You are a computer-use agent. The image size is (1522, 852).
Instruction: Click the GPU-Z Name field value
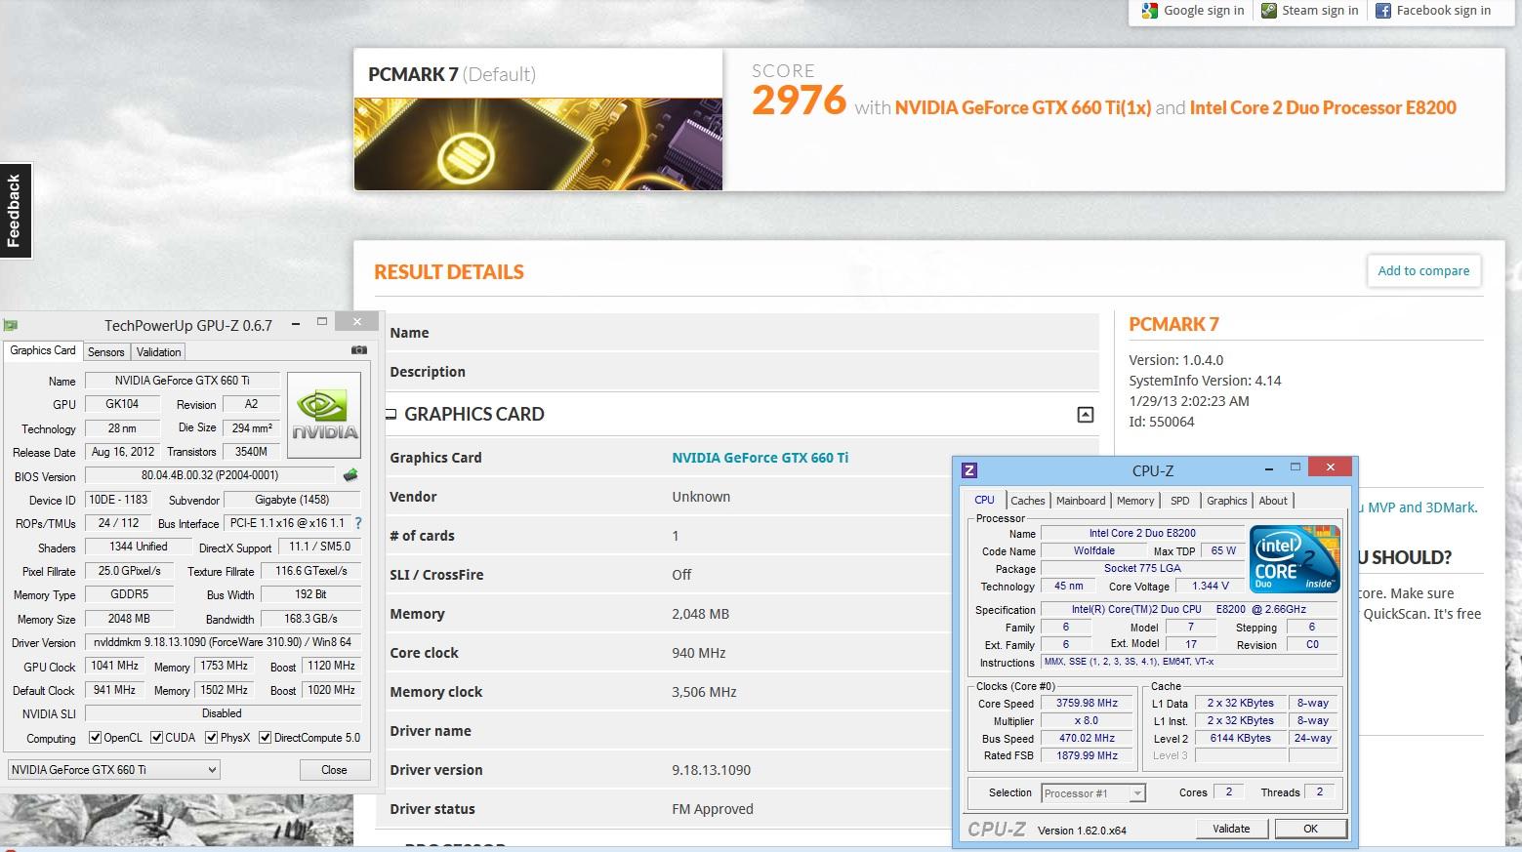click(x=183, y=381)
